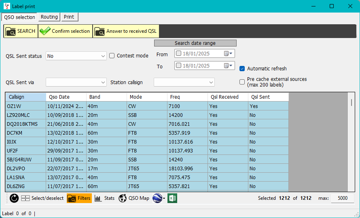Click the table vertical scrollbar thumb
The height and width of the screenshot is (218, 360).
coord(352,102)
